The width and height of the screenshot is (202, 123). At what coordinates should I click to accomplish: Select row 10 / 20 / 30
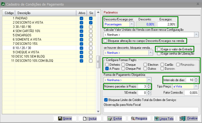(49, 48)
